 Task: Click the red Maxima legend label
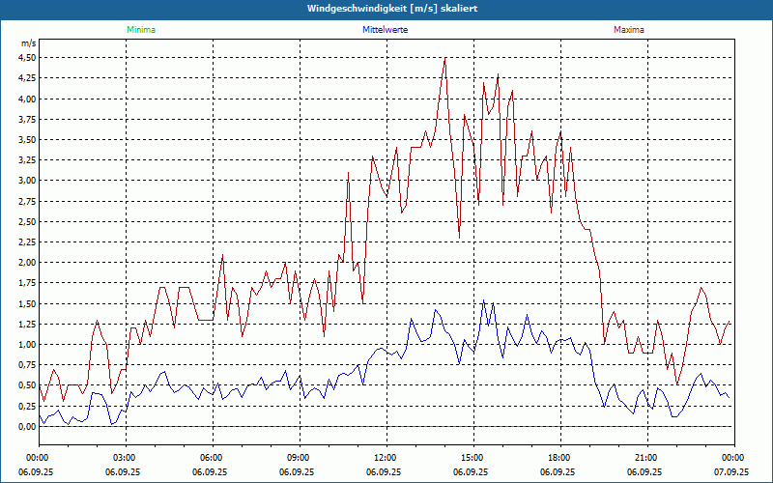click(629, 30)
